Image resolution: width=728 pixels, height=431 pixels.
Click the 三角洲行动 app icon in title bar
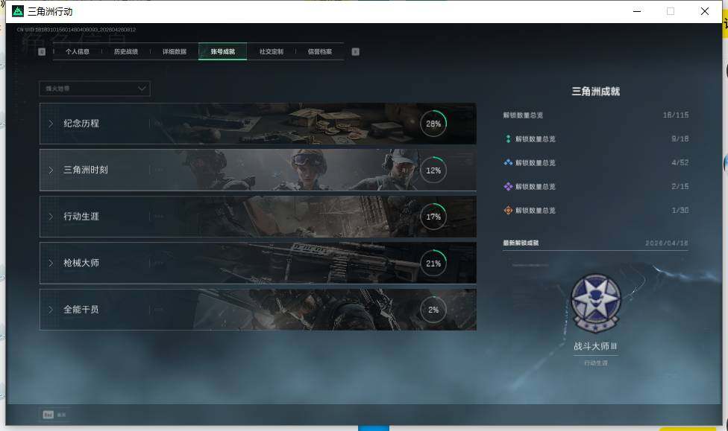[x=18, y=11]
